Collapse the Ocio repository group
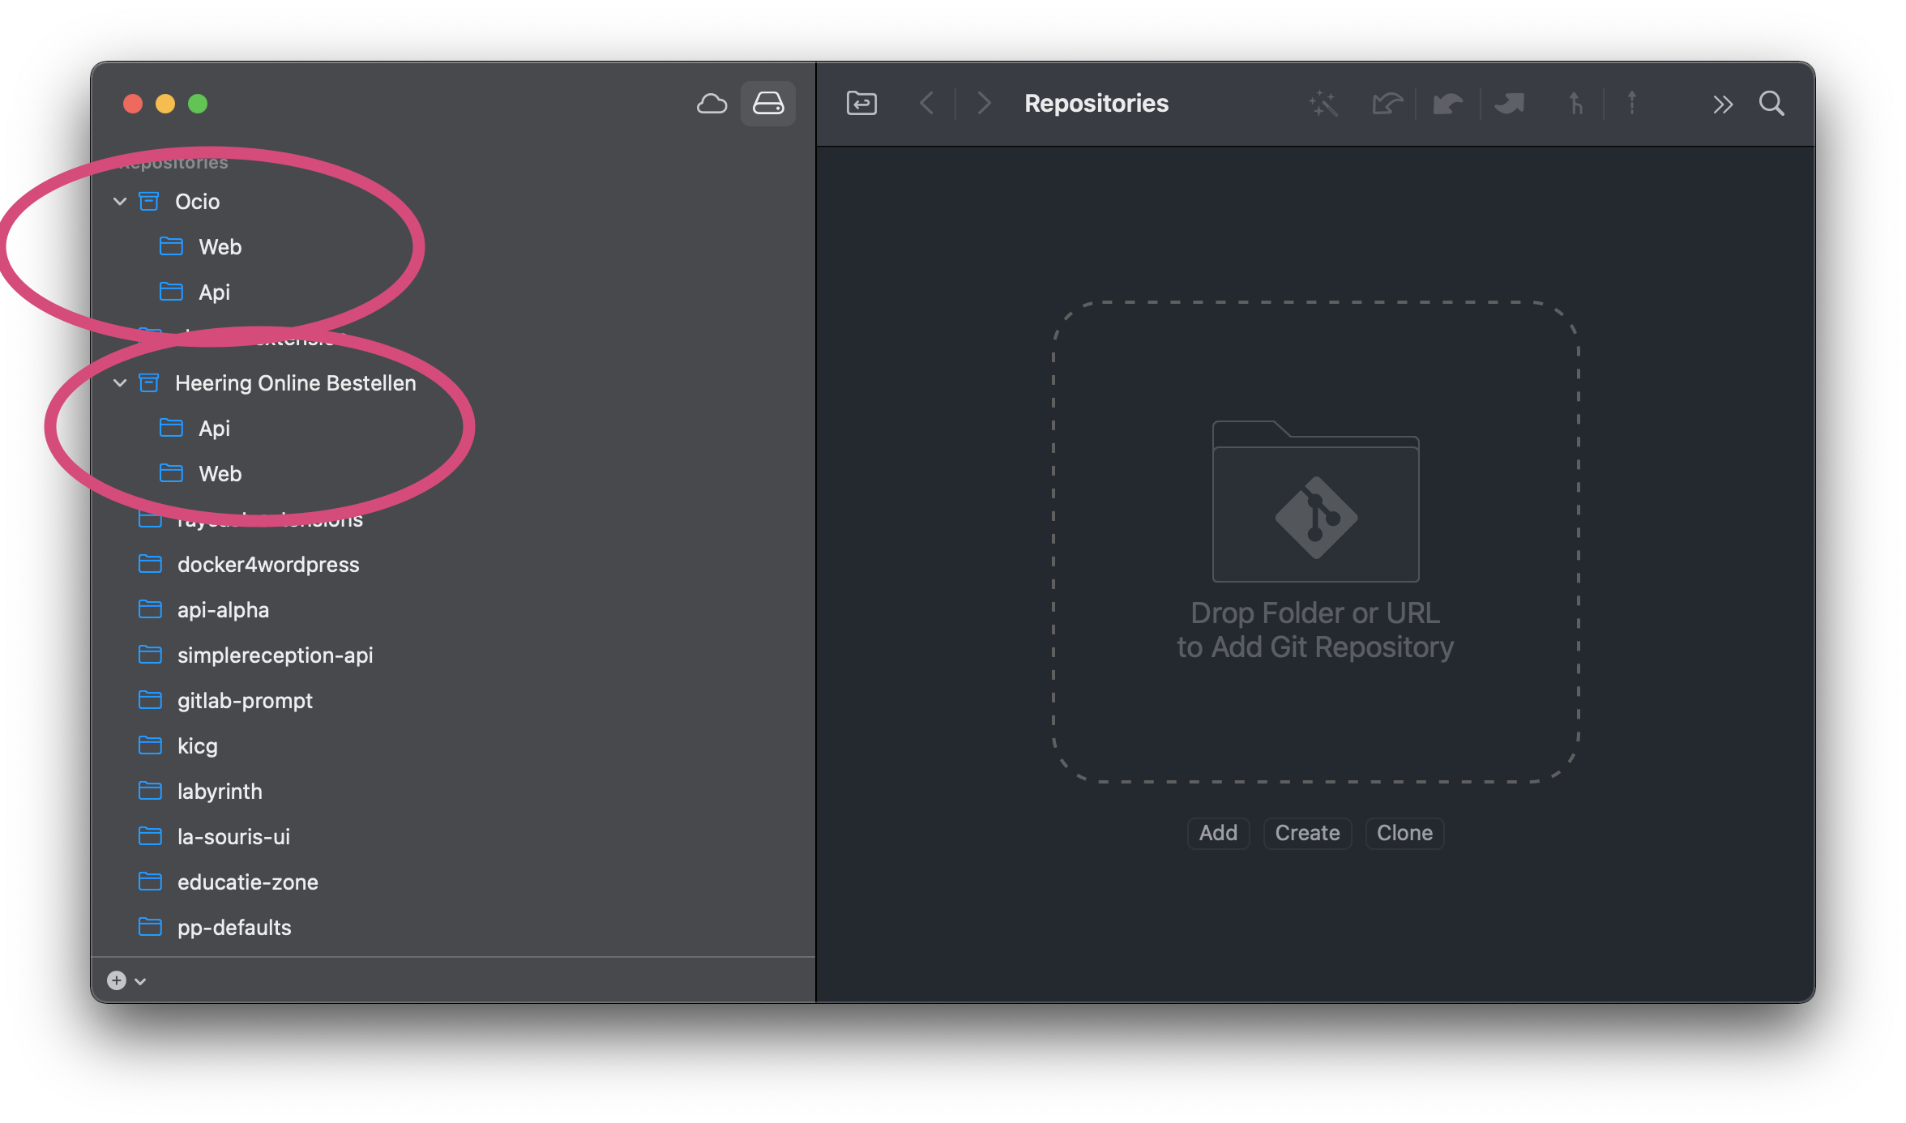Image resolution: width=1906 pixels, height=1123 pixels. point(120,201)
